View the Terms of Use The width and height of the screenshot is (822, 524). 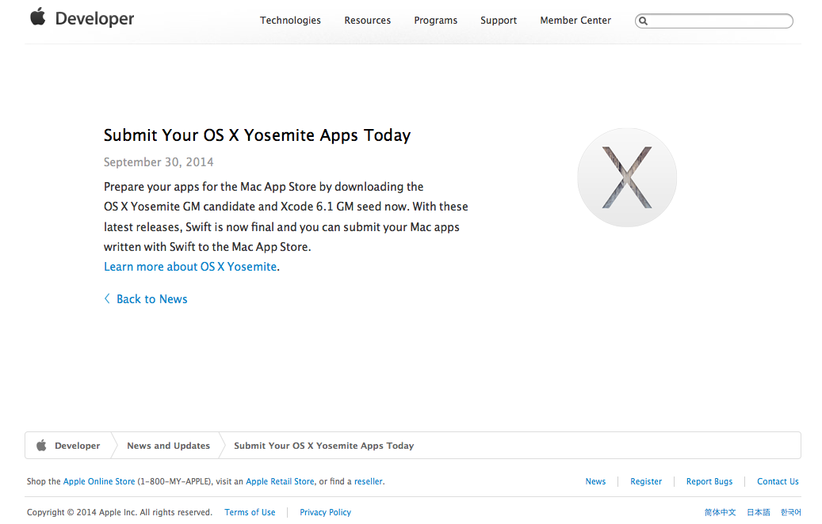click(x=250, y=512)
